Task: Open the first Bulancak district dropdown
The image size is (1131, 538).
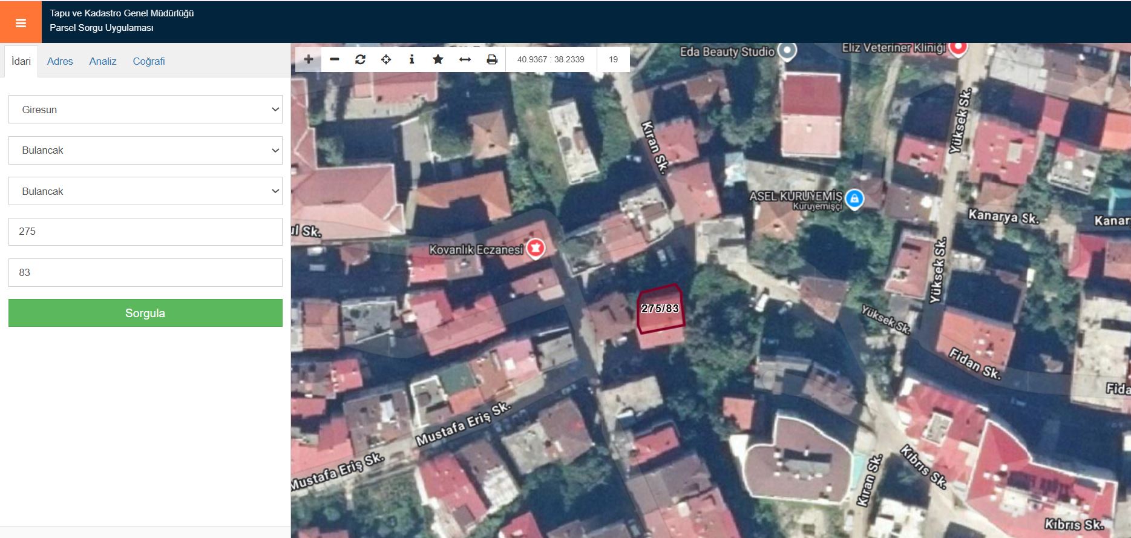Action: pos(145,150)
